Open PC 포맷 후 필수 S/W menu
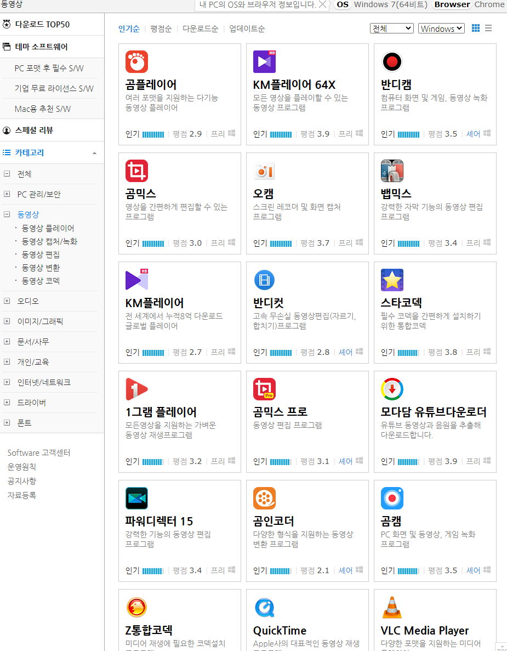Screen dimensions: 507x651 coord(49,68)
